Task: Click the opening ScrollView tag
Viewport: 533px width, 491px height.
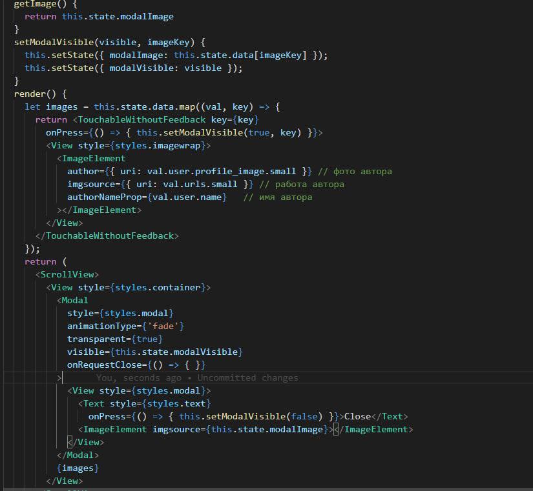Action: (x=67, y=275)
